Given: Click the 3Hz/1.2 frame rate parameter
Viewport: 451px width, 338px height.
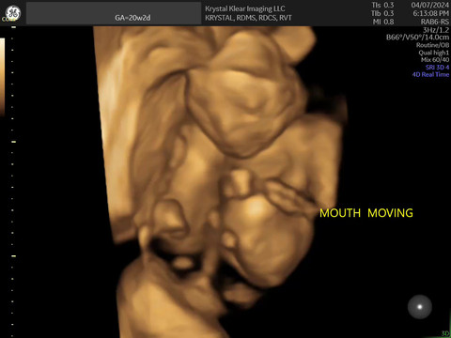Looking at the screenshot, I should coord(436,30).
